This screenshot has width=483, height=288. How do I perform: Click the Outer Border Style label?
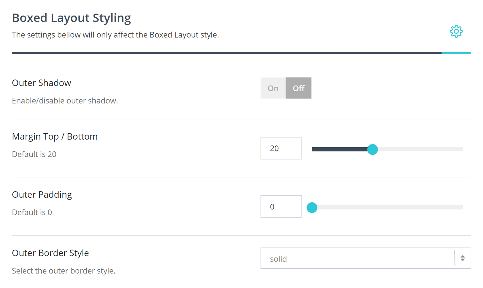(50, 253)
